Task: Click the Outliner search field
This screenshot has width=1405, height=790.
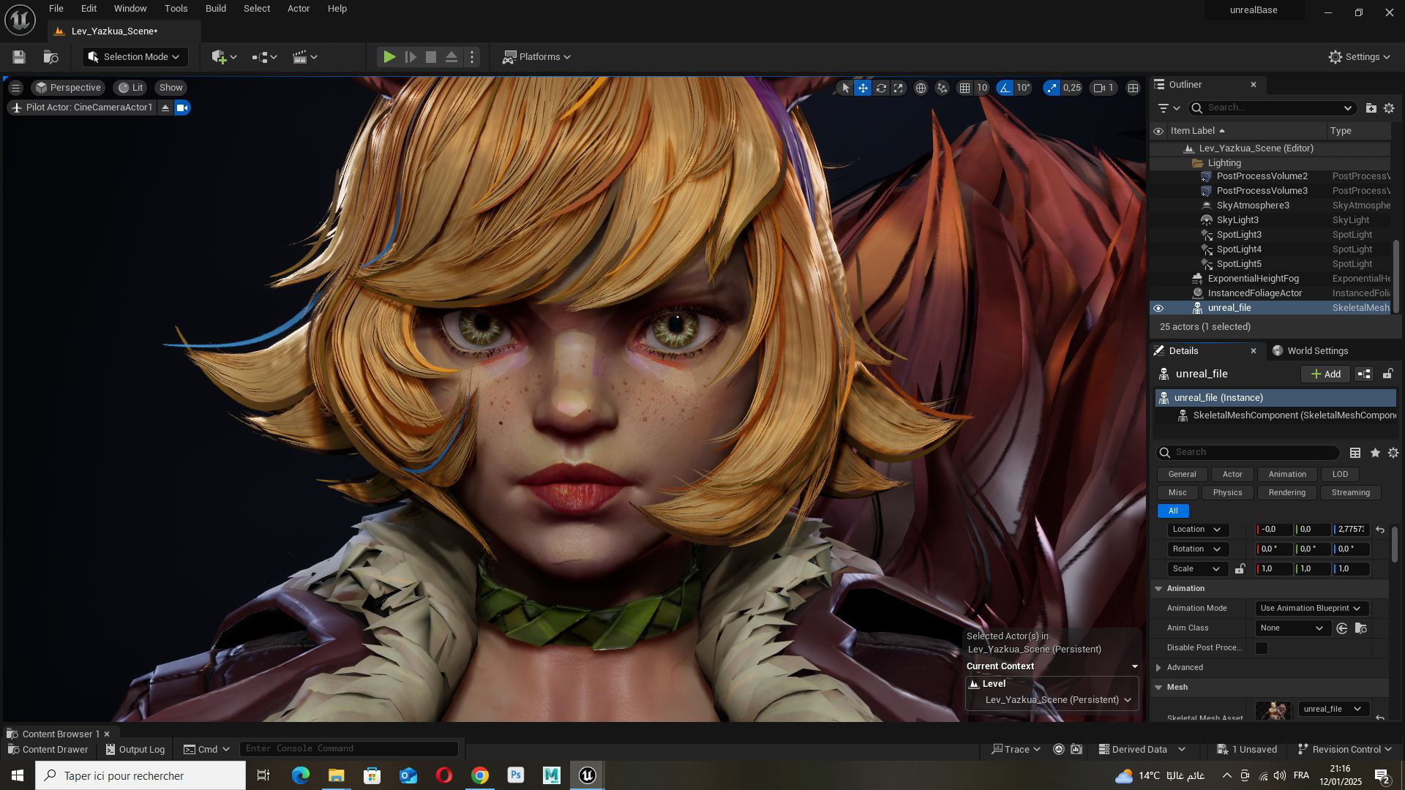Action: point(1273,108)
